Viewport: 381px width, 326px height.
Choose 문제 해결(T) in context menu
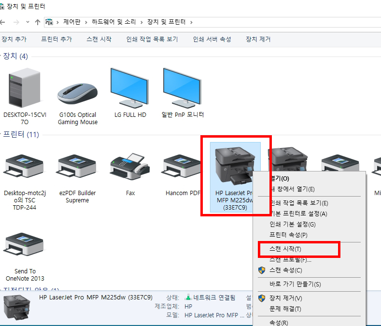[x=310, y=309]
